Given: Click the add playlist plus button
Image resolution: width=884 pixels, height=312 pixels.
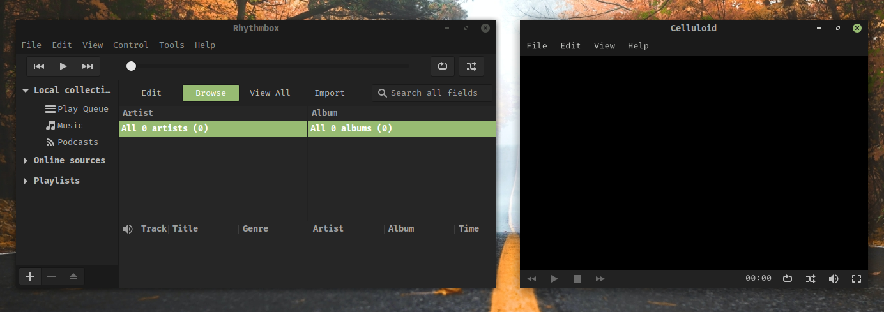Looking at the screenshot, I should (30, 276).
